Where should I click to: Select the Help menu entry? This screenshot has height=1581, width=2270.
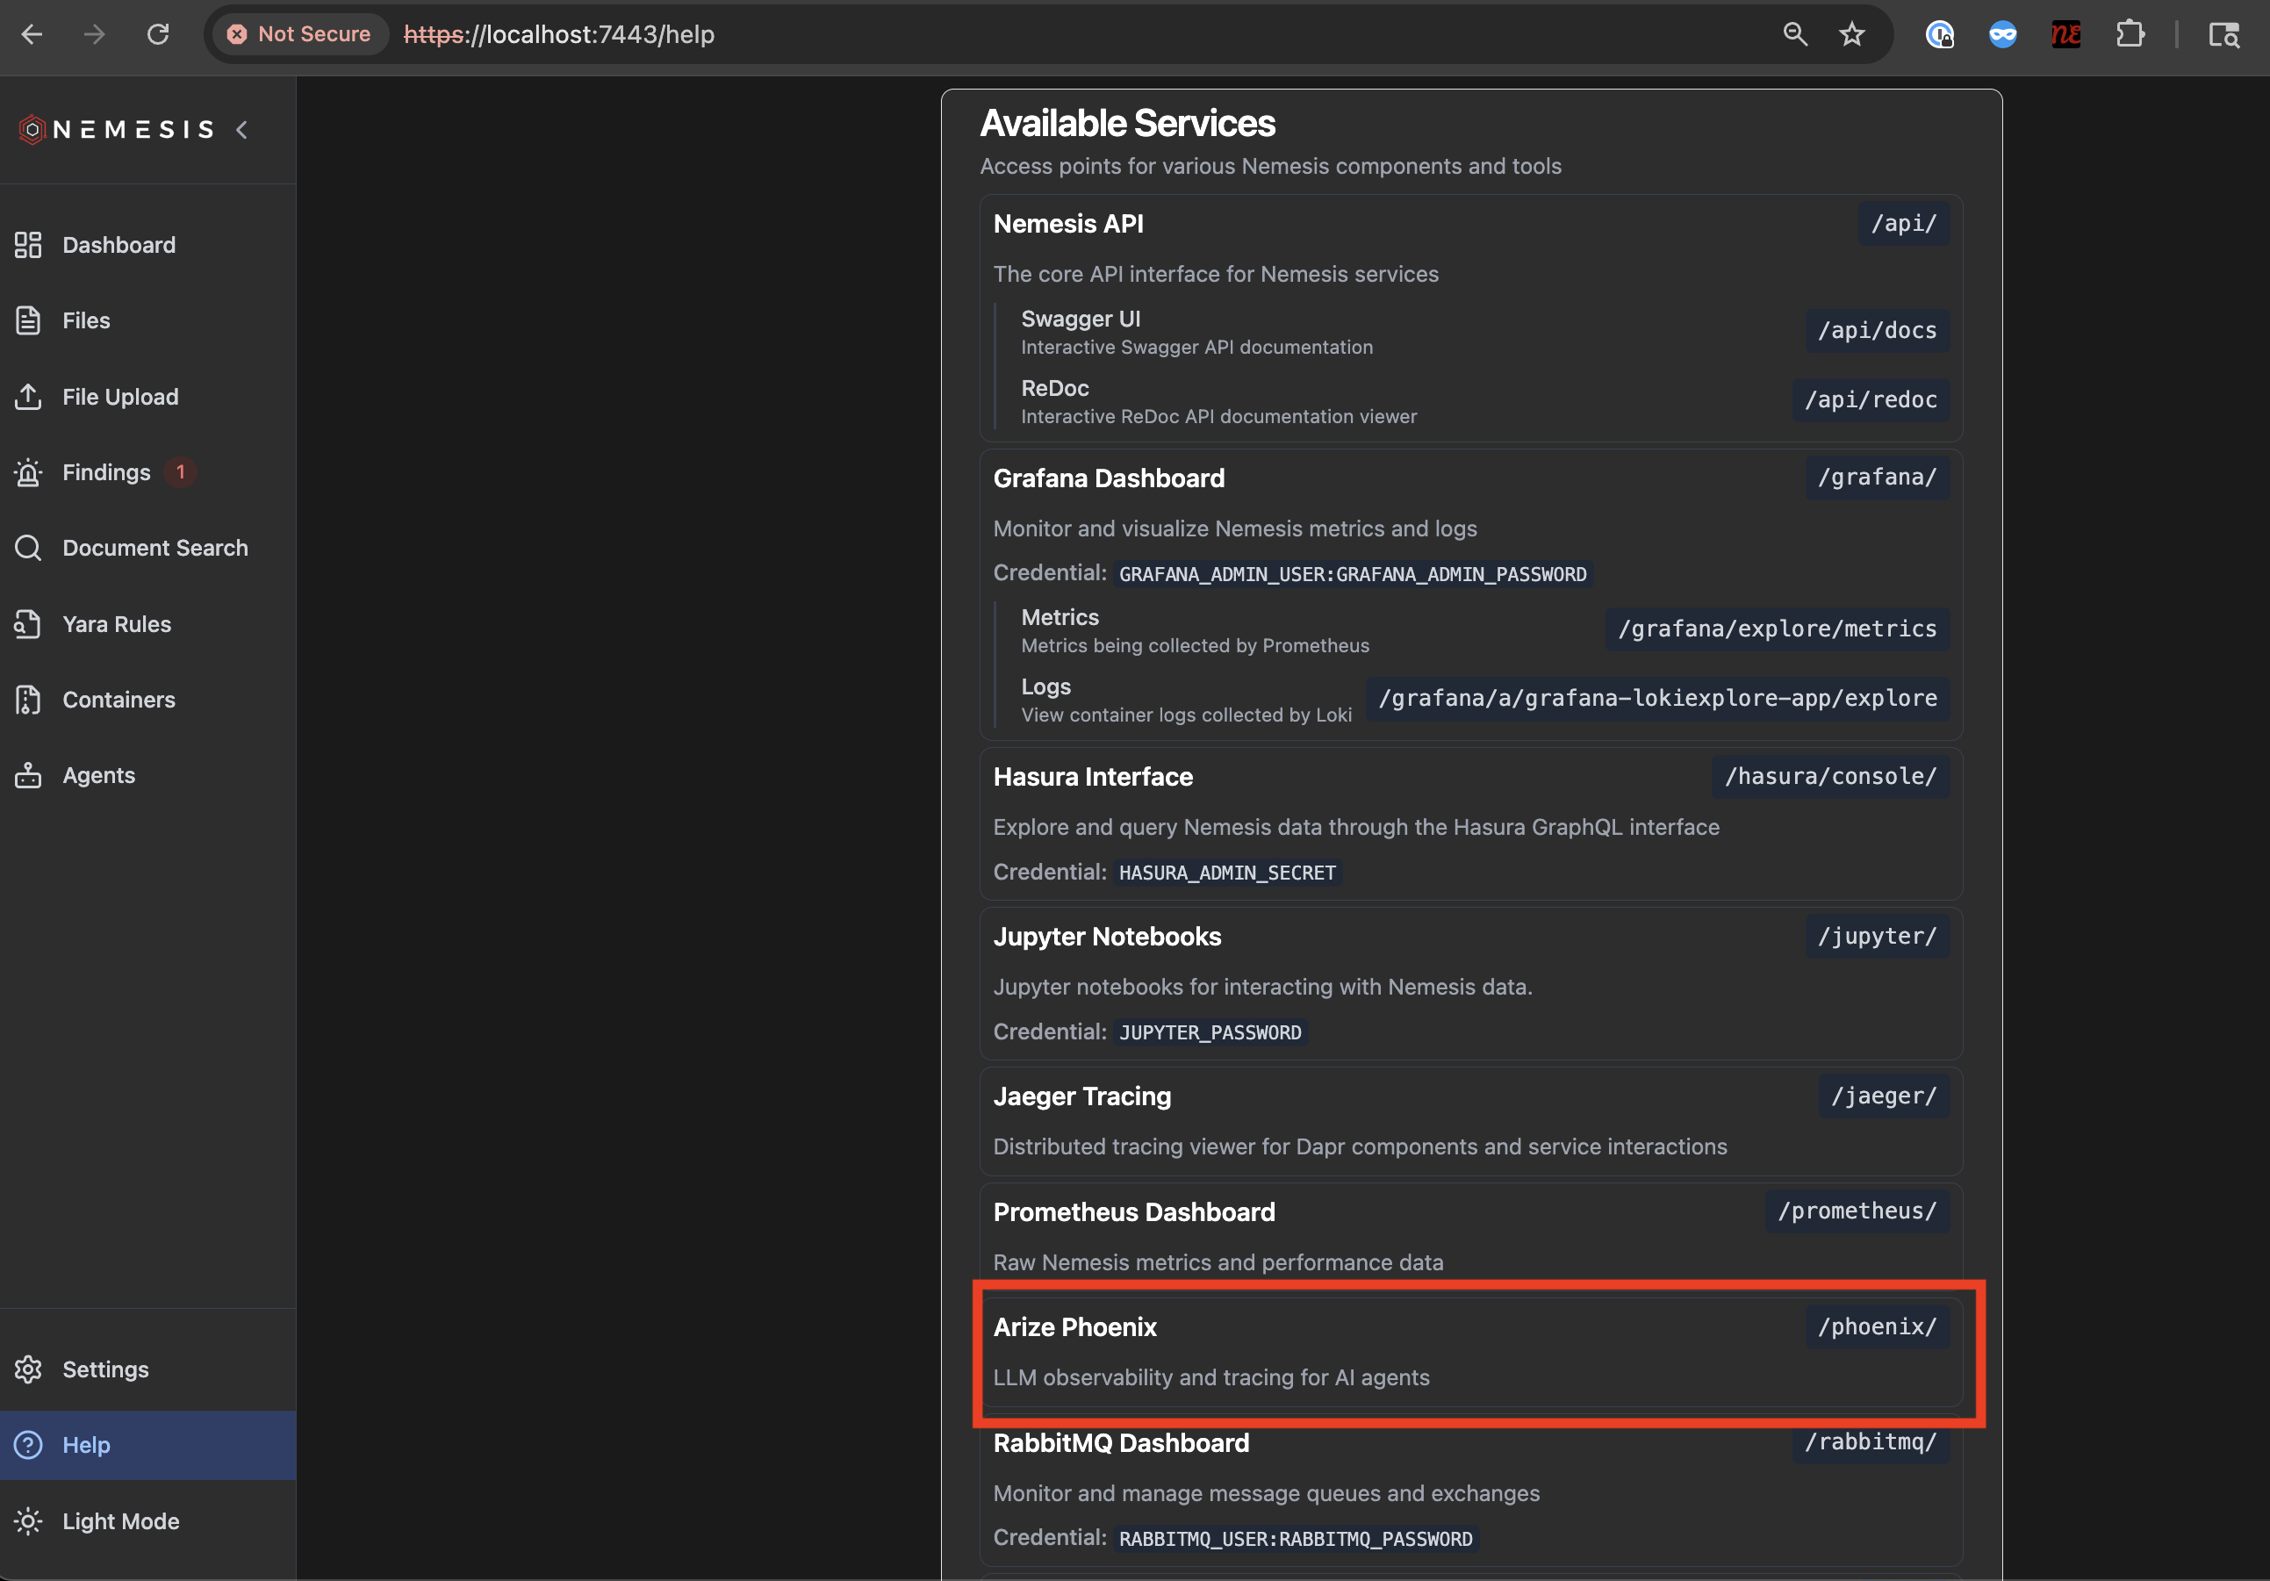85,1445
